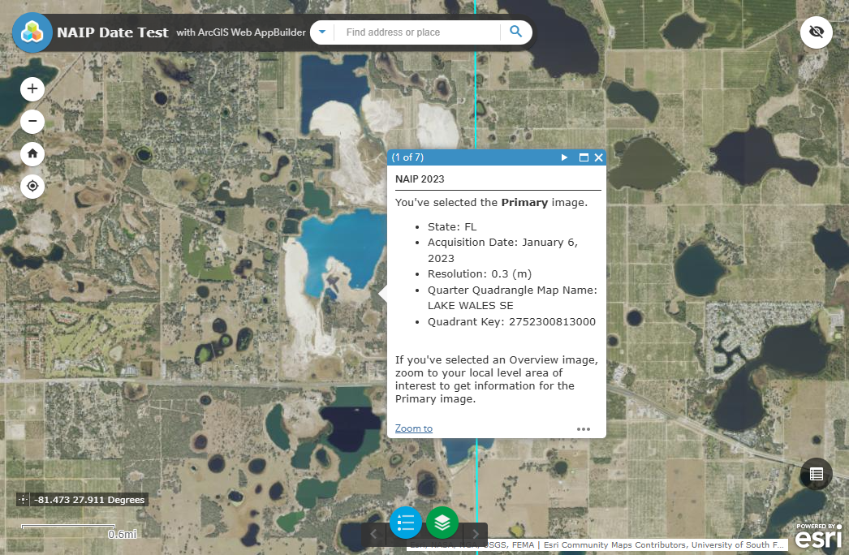Open the popup ellipsis options menu
Screen dimensions: 849x555
[x=584, y=428]
